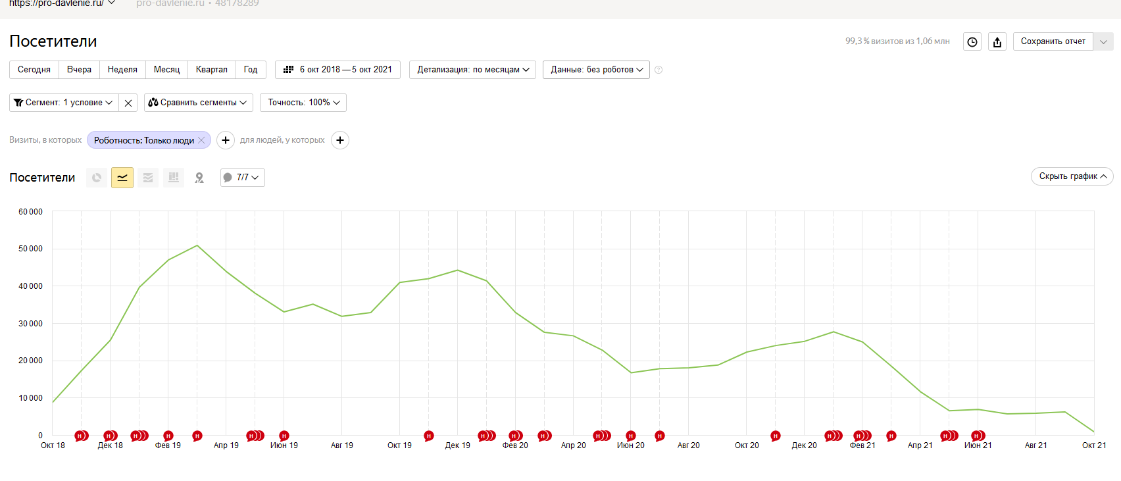The image size is (1121, 481).
Task: Click the clock history icon
Action: pyautogui.click(x=972, y=42)
